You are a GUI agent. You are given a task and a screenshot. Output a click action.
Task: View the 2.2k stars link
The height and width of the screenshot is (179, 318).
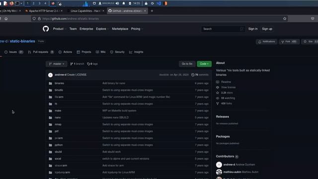pos(224,93)
